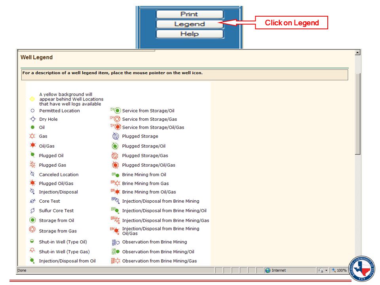Click the 'Canceled Location' label
This screenshot has height=285, width=380.
point(59,175)
